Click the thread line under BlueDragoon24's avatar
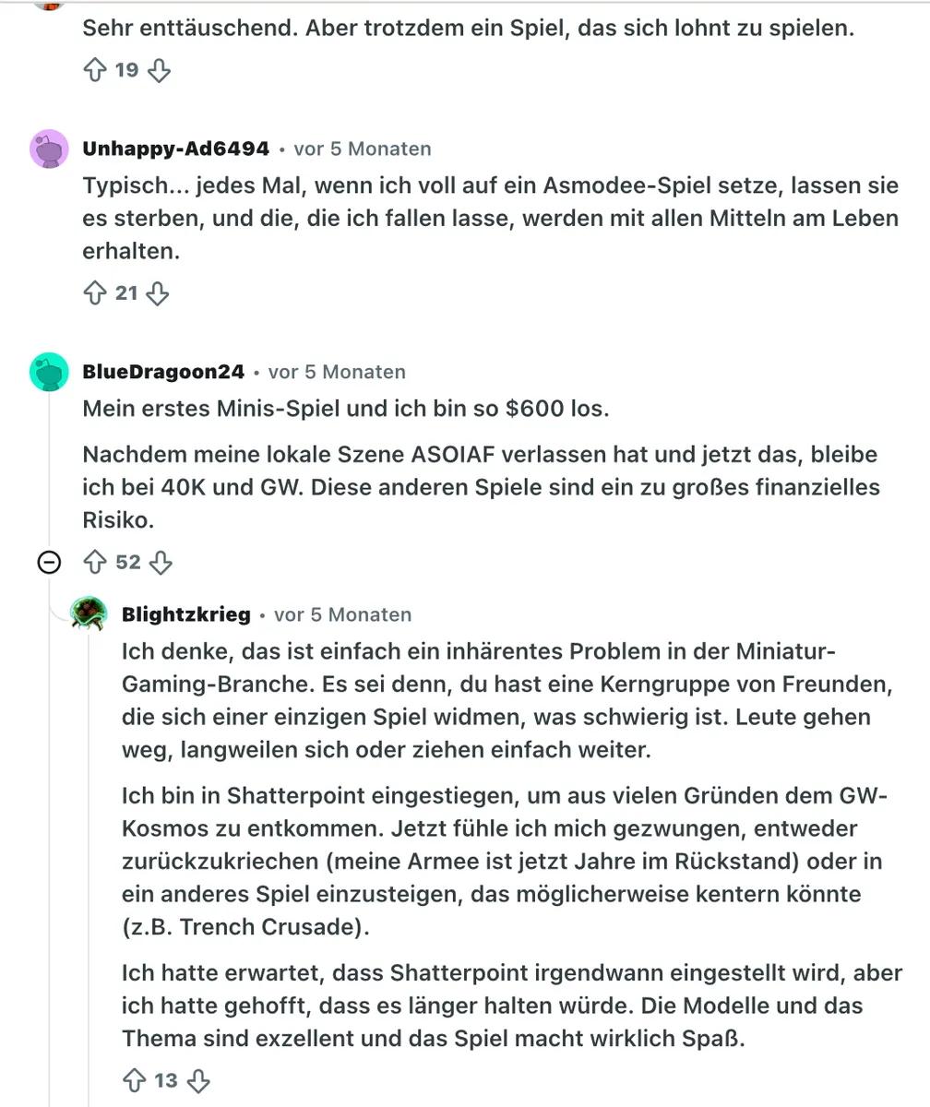Viewport: 930px width, 1107px height. [x=49, y=470]
